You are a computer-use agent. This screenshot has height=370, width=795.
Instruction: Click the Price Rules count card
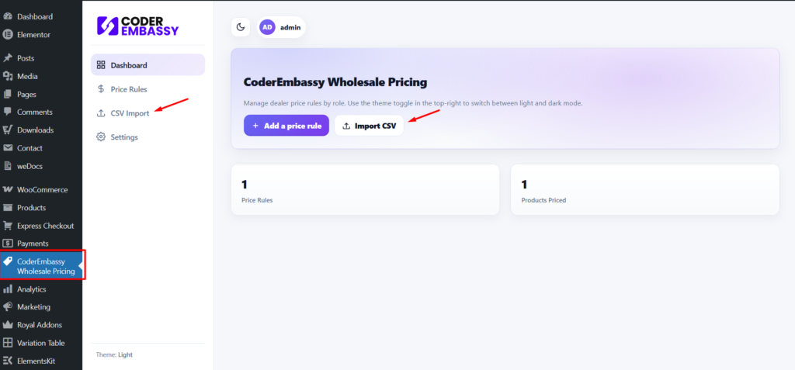365,190
